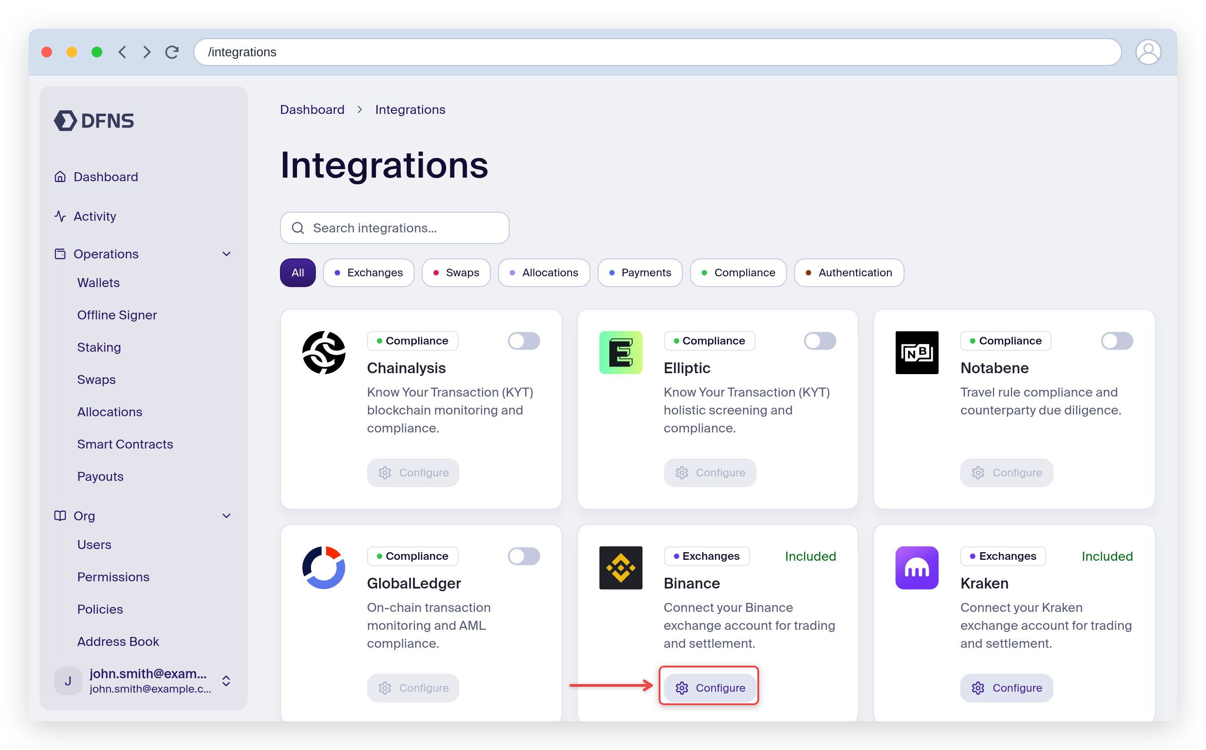
Task: Click Configure on the Binance card
Action: click(x=710, y=688)
